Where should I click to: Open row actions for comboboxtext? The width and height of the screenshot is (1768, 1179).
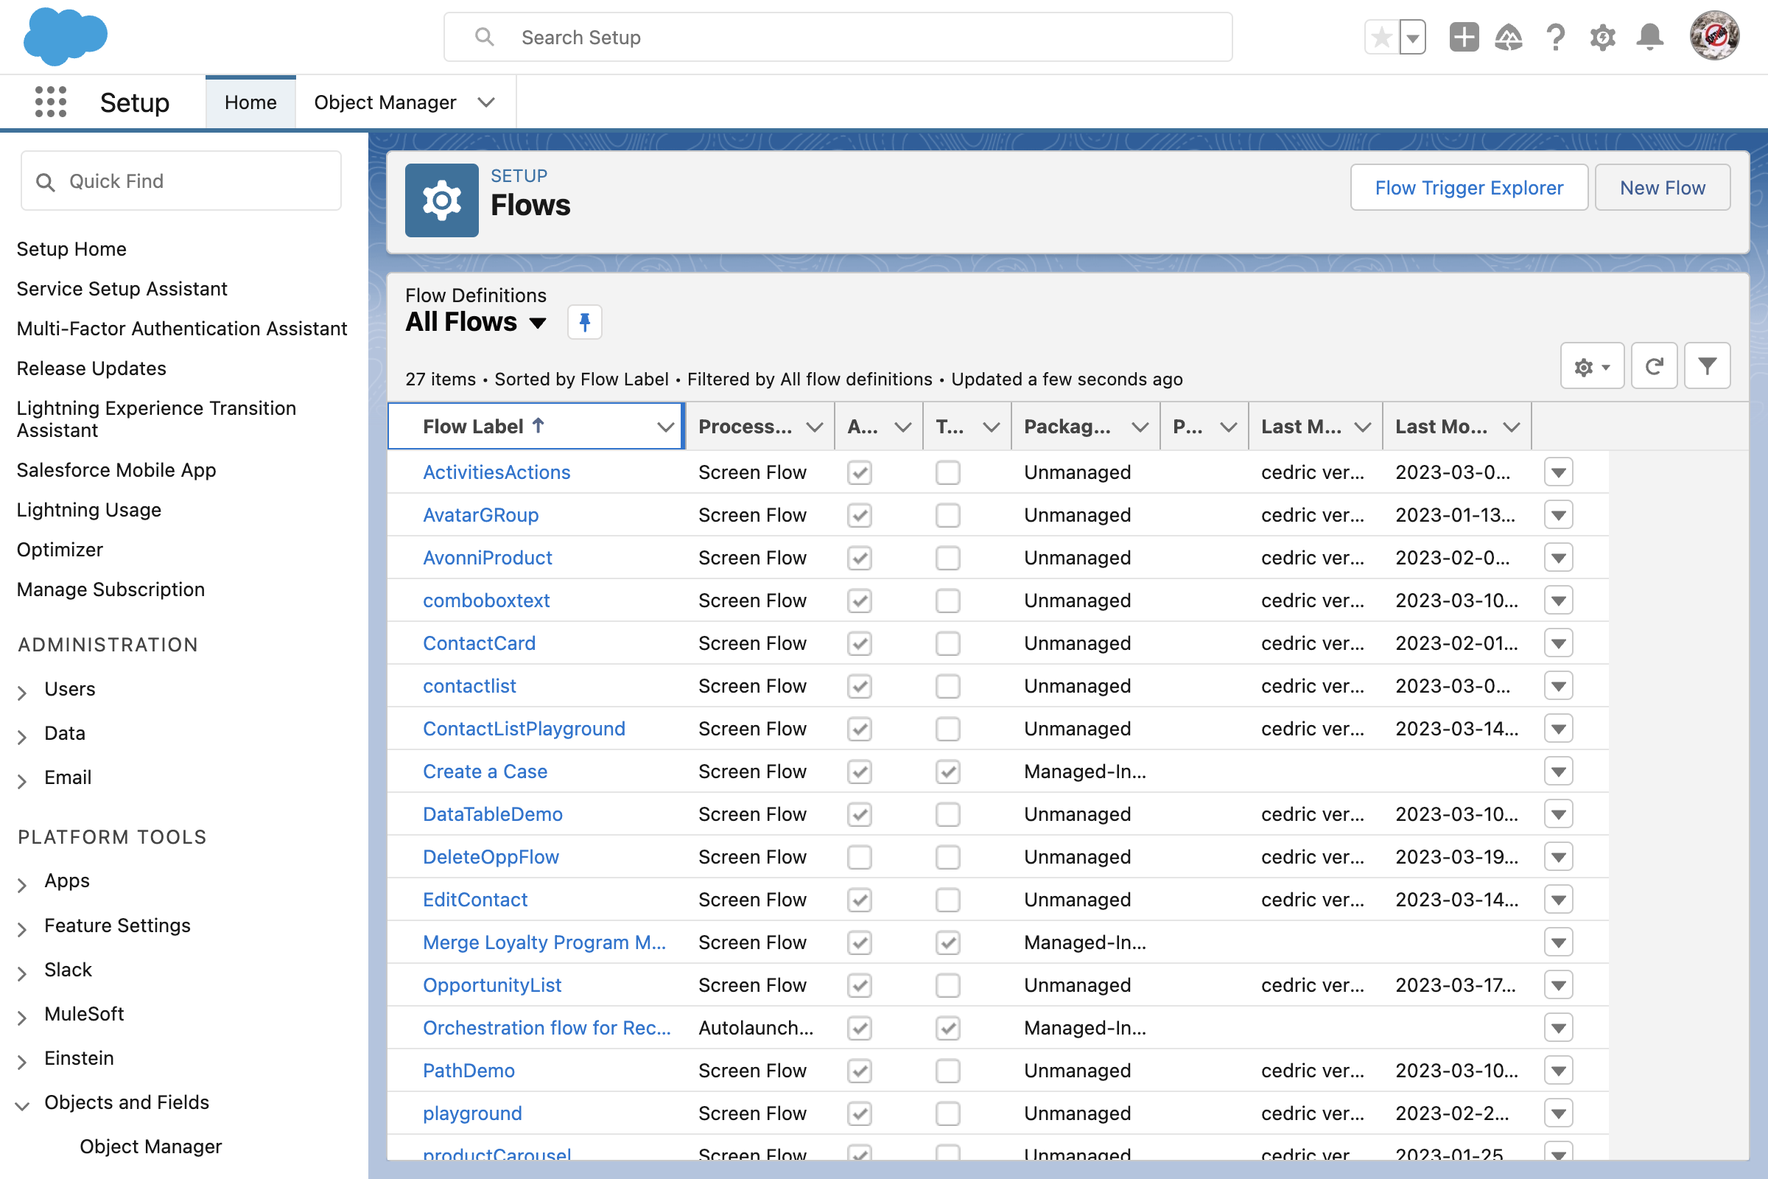(1558, 601)
